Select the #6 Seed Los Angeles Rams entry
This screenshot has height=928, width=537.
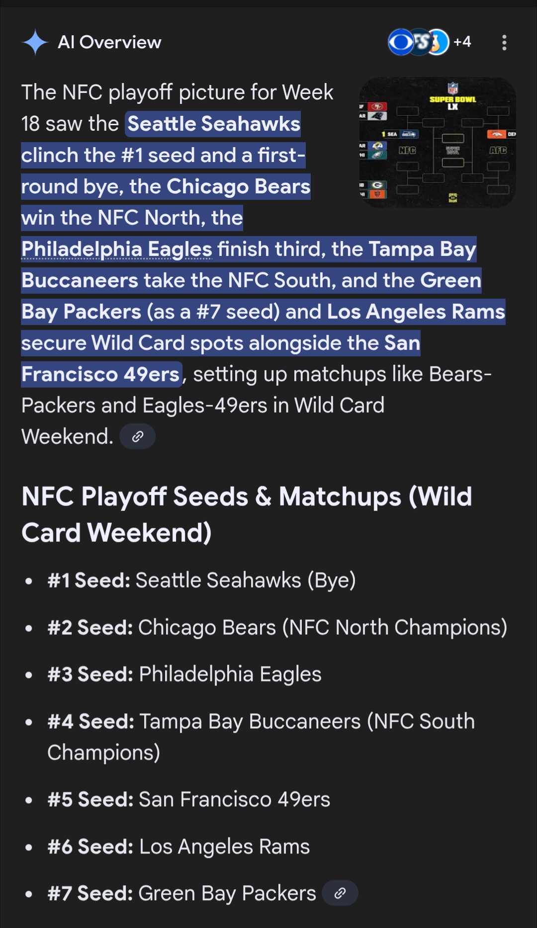[179, 846]
